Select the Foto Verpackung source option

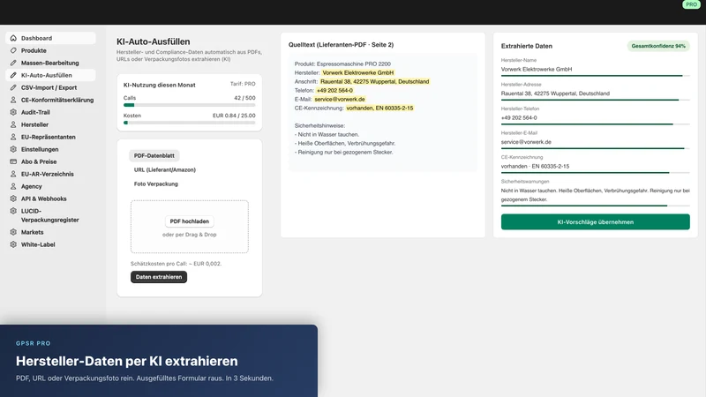pos(156,184)
